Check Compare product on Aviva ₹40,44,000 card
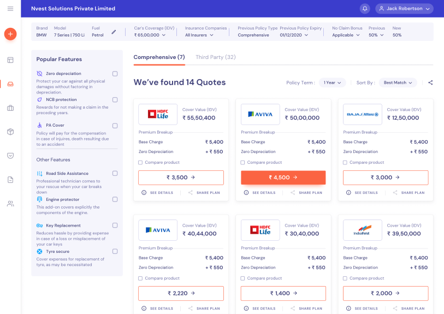This screenshot has height=314, width=444. point(140,279)
